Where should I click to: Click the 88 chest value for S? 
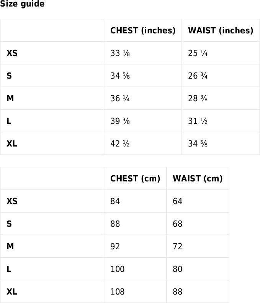coord(115,224)
